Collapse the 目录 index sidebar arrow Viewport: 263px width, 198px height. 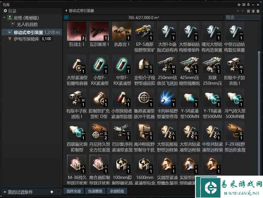(66, 10)
